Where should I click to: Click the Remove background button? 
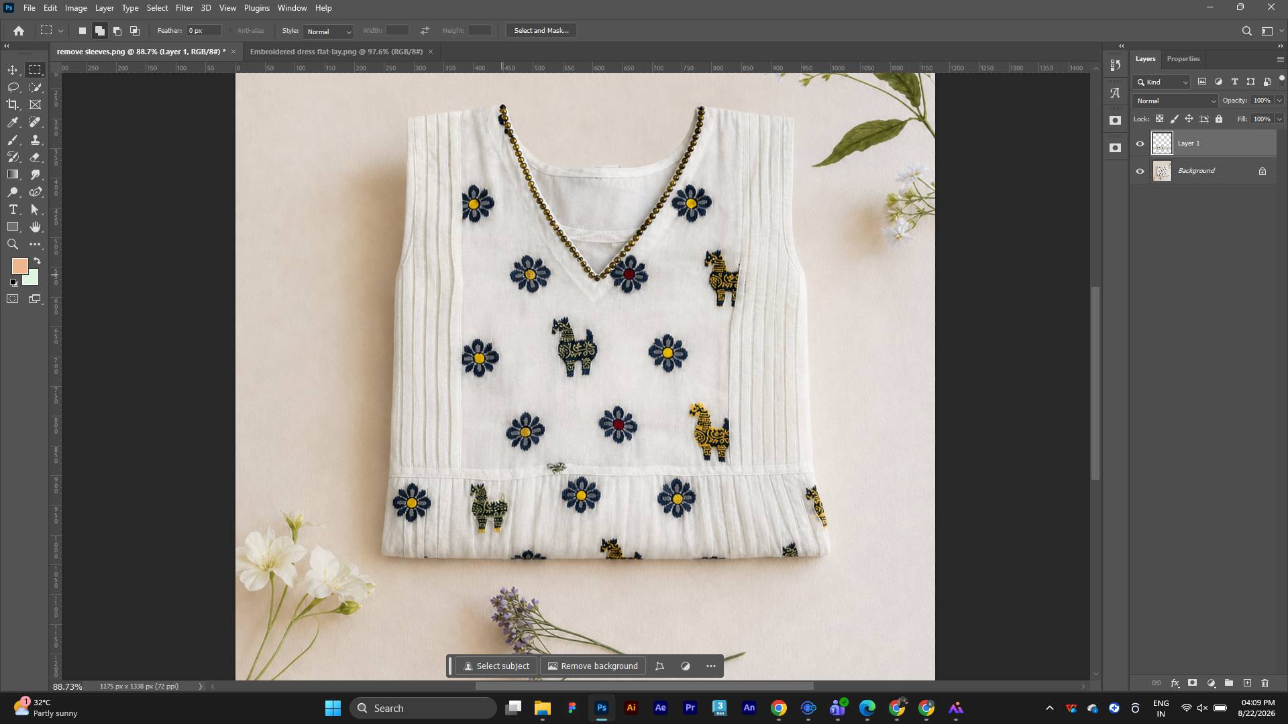coord(593,666)
